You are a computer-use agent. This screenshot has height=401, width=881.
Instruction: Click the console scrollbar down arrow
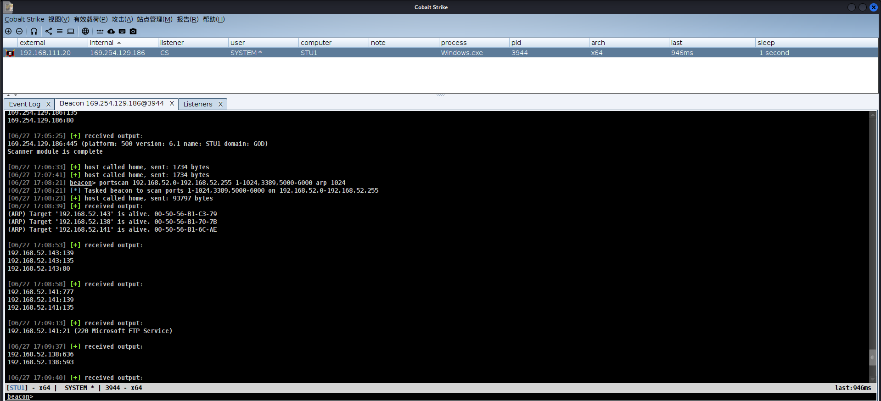(873, 379)
